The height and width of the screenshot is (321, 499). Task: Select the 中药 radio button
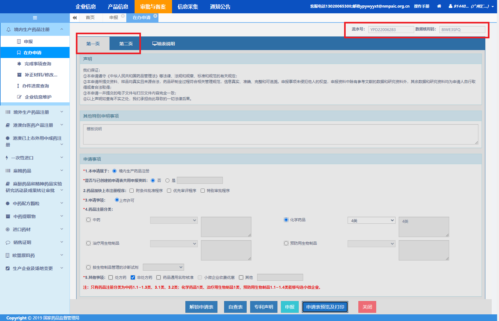pos(89,220)
